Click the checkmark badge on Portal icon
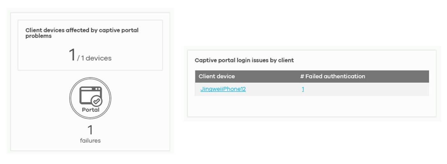Image resolution: width=447 pixels, height=164 pixels. (96, 101)
